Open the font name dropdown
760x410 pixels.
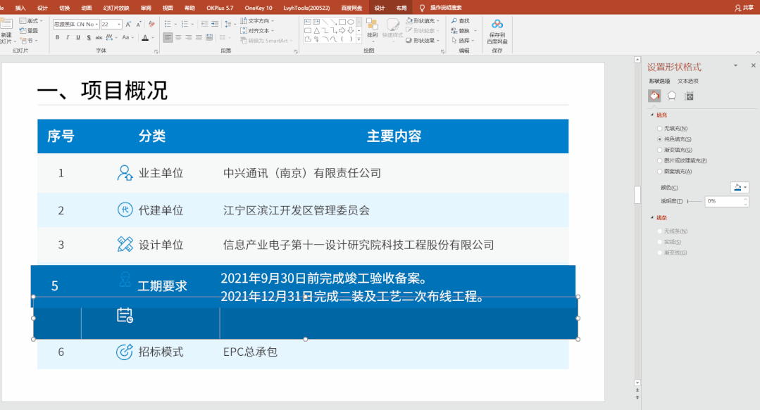pyautogui.click(x=97, y=24)
